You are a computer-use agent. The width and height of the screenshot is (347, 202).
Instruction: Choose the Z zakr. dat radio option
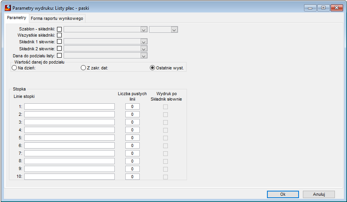tap(83, 68)
